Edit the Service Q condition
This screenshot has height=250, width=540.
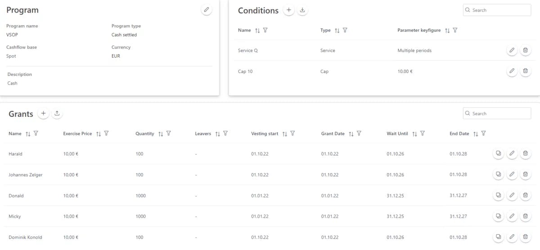(512, 50)
